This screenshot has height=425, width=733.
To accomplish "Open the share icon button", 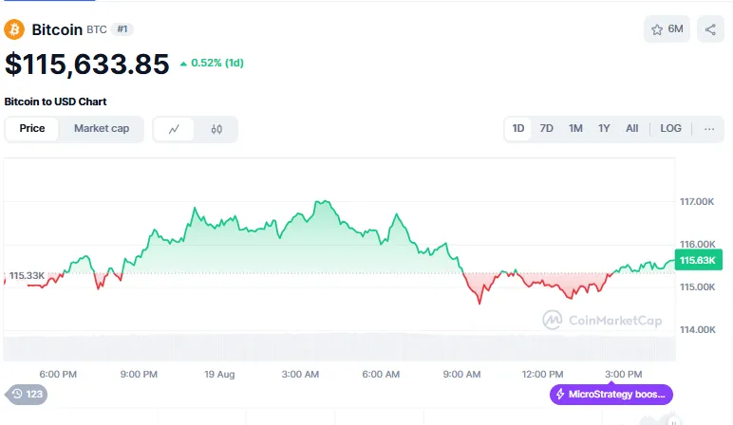I will pyautogui.click(x=710, y=29).
